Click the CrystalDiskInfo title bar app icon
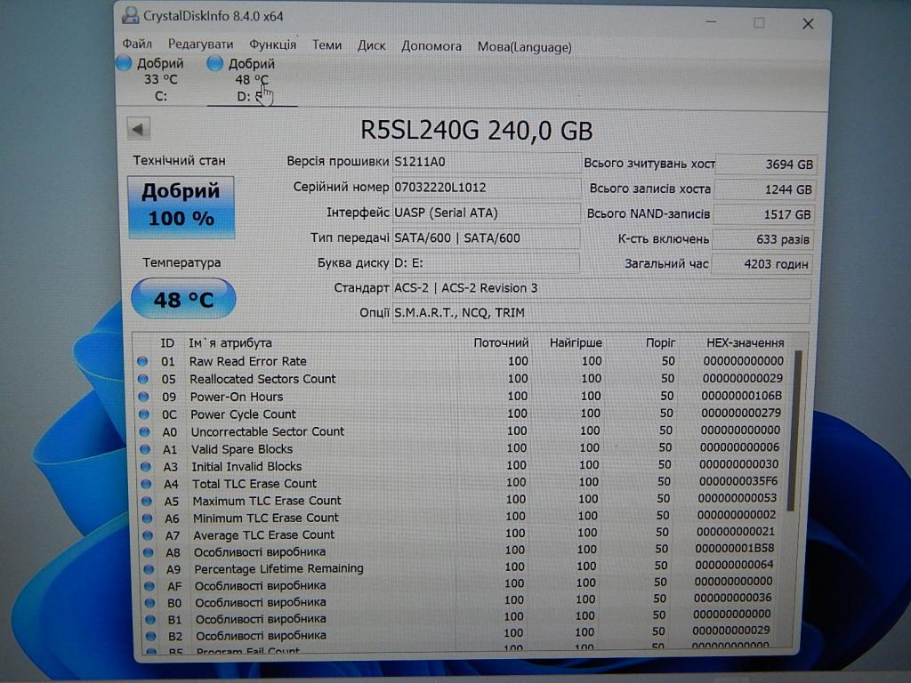Viewport: 911px width, 683px height. 130,16
